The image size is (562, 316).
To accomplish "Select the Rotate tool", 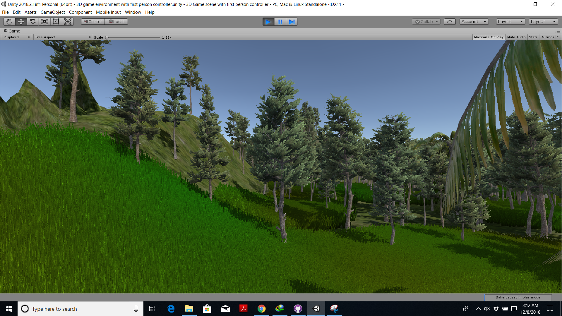I will [x=33, y=22].
